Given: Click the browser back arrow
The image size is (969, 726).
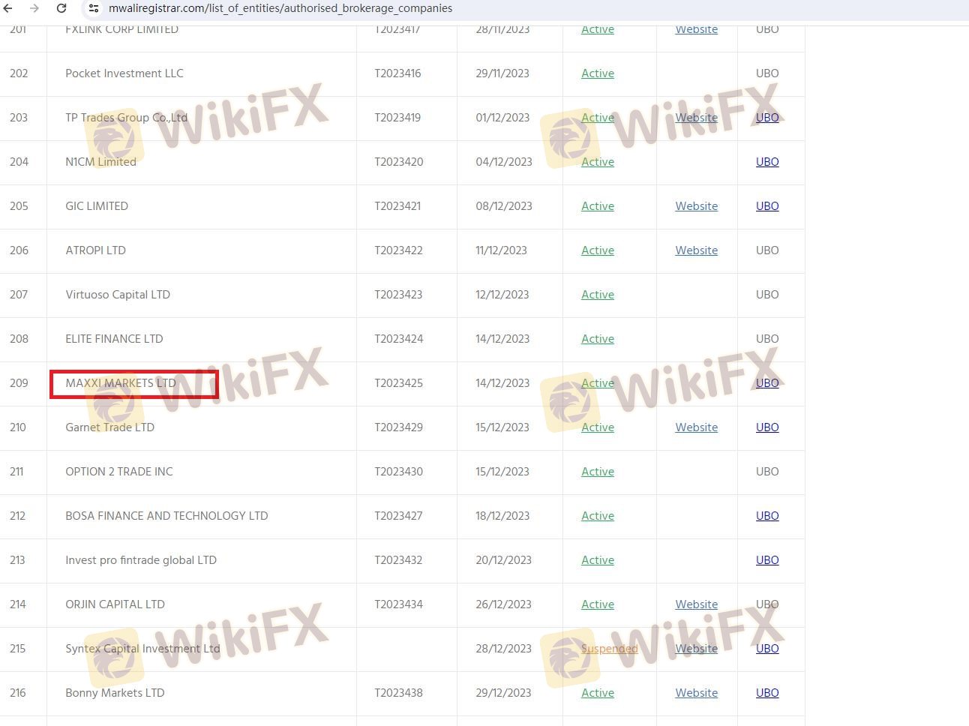Looking at the screenshot, I should (x=8, y=8).
